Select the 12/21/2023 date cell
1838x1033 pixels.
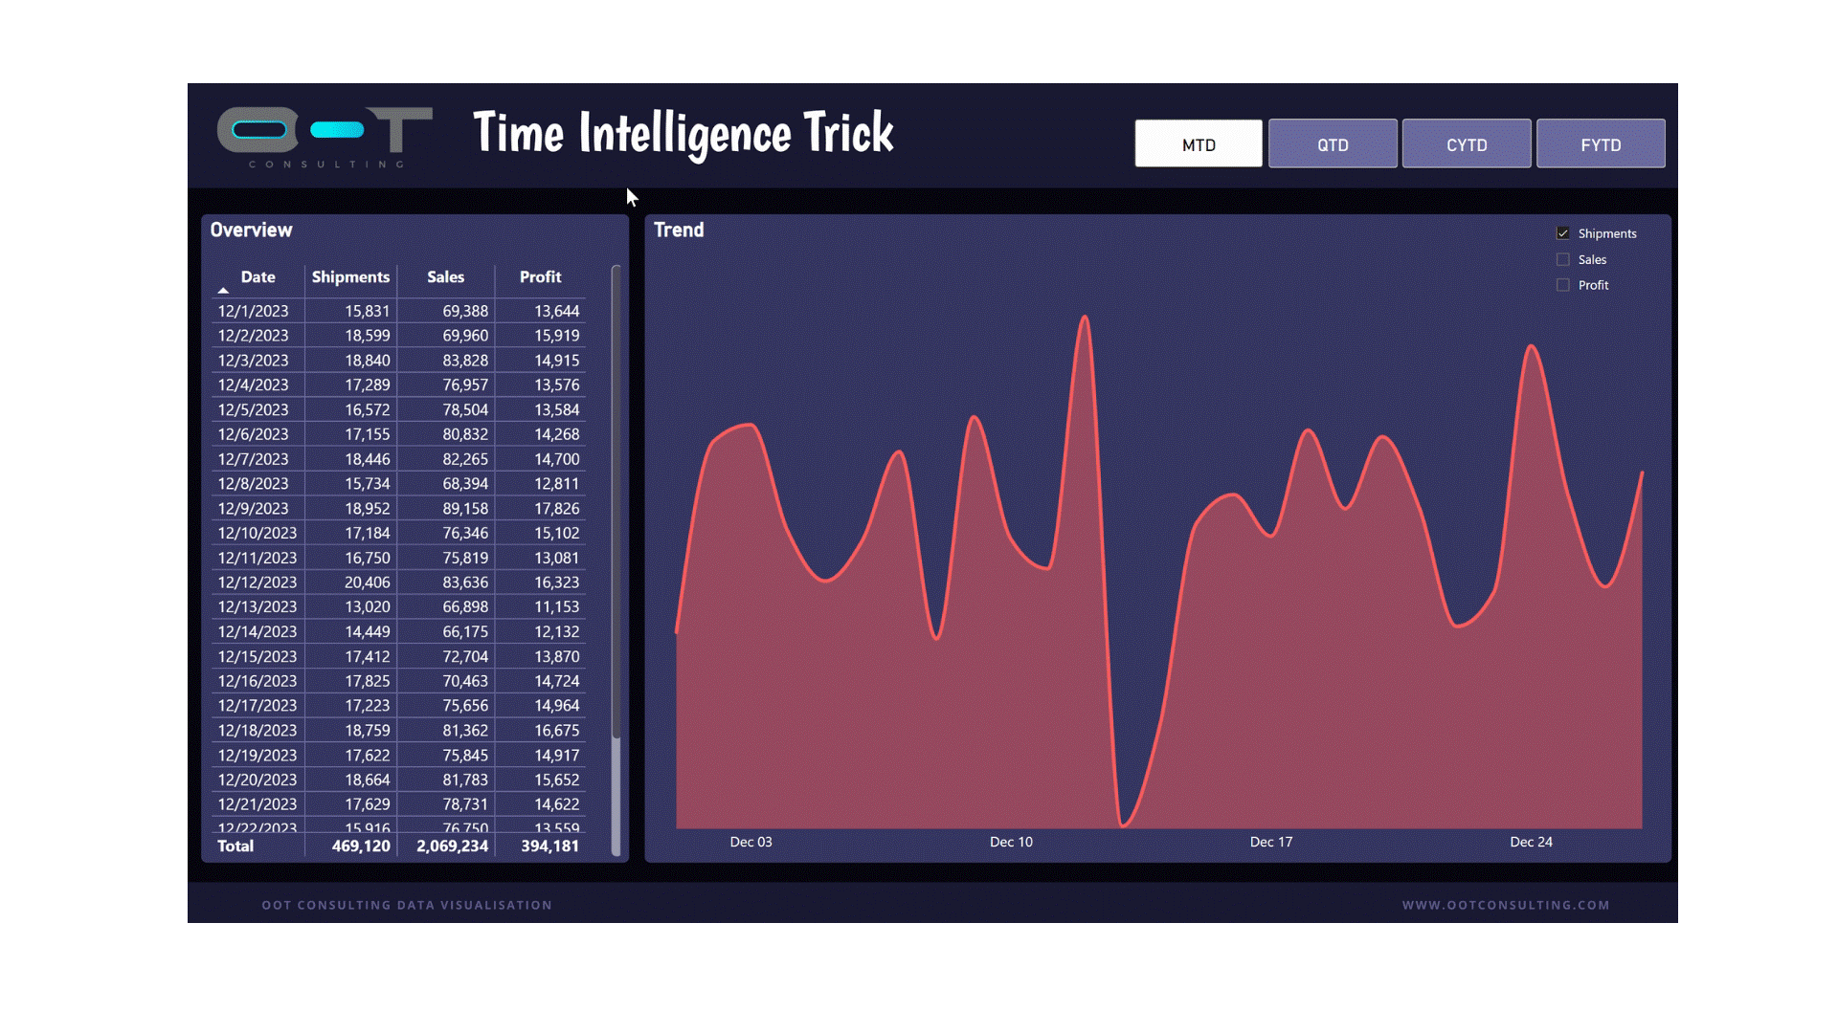(257, 804)
